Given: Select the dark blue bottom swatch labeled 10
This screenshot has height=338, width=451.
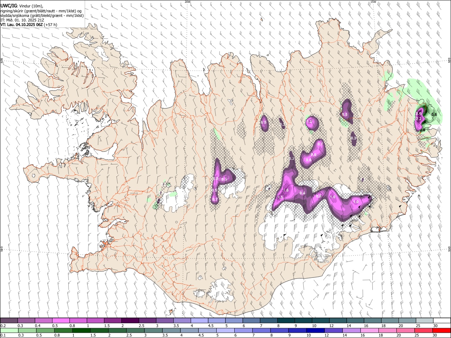Looking at the screenshot, I should click(x=315, y=330).
